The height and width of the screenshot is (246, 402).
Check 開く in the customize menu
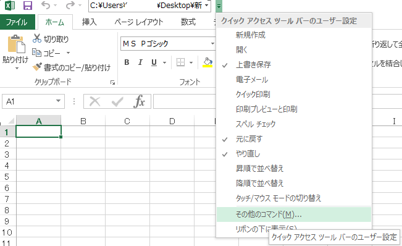pos(294,50)
